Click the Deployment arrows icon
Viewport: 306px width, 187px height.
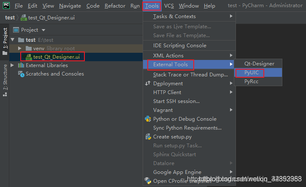point(148,83)
